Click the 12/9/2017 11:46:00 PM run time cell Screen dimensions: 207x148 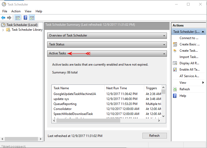point(122,99)
